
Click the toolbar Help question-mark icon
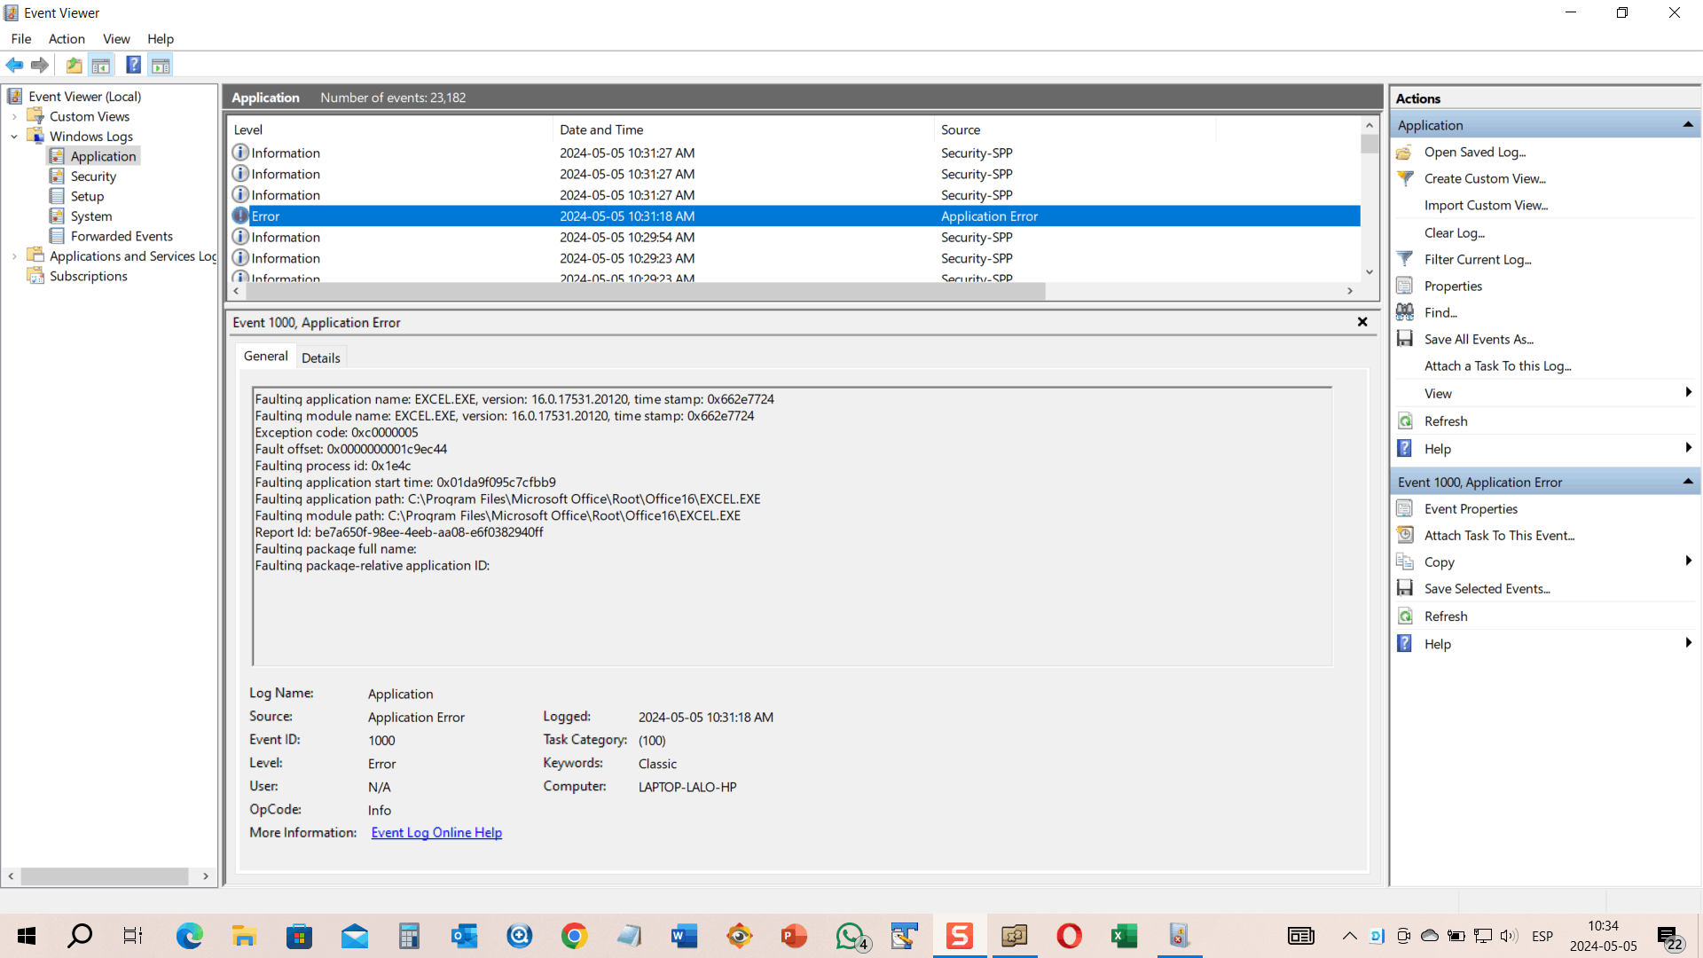tap(133, 65)
